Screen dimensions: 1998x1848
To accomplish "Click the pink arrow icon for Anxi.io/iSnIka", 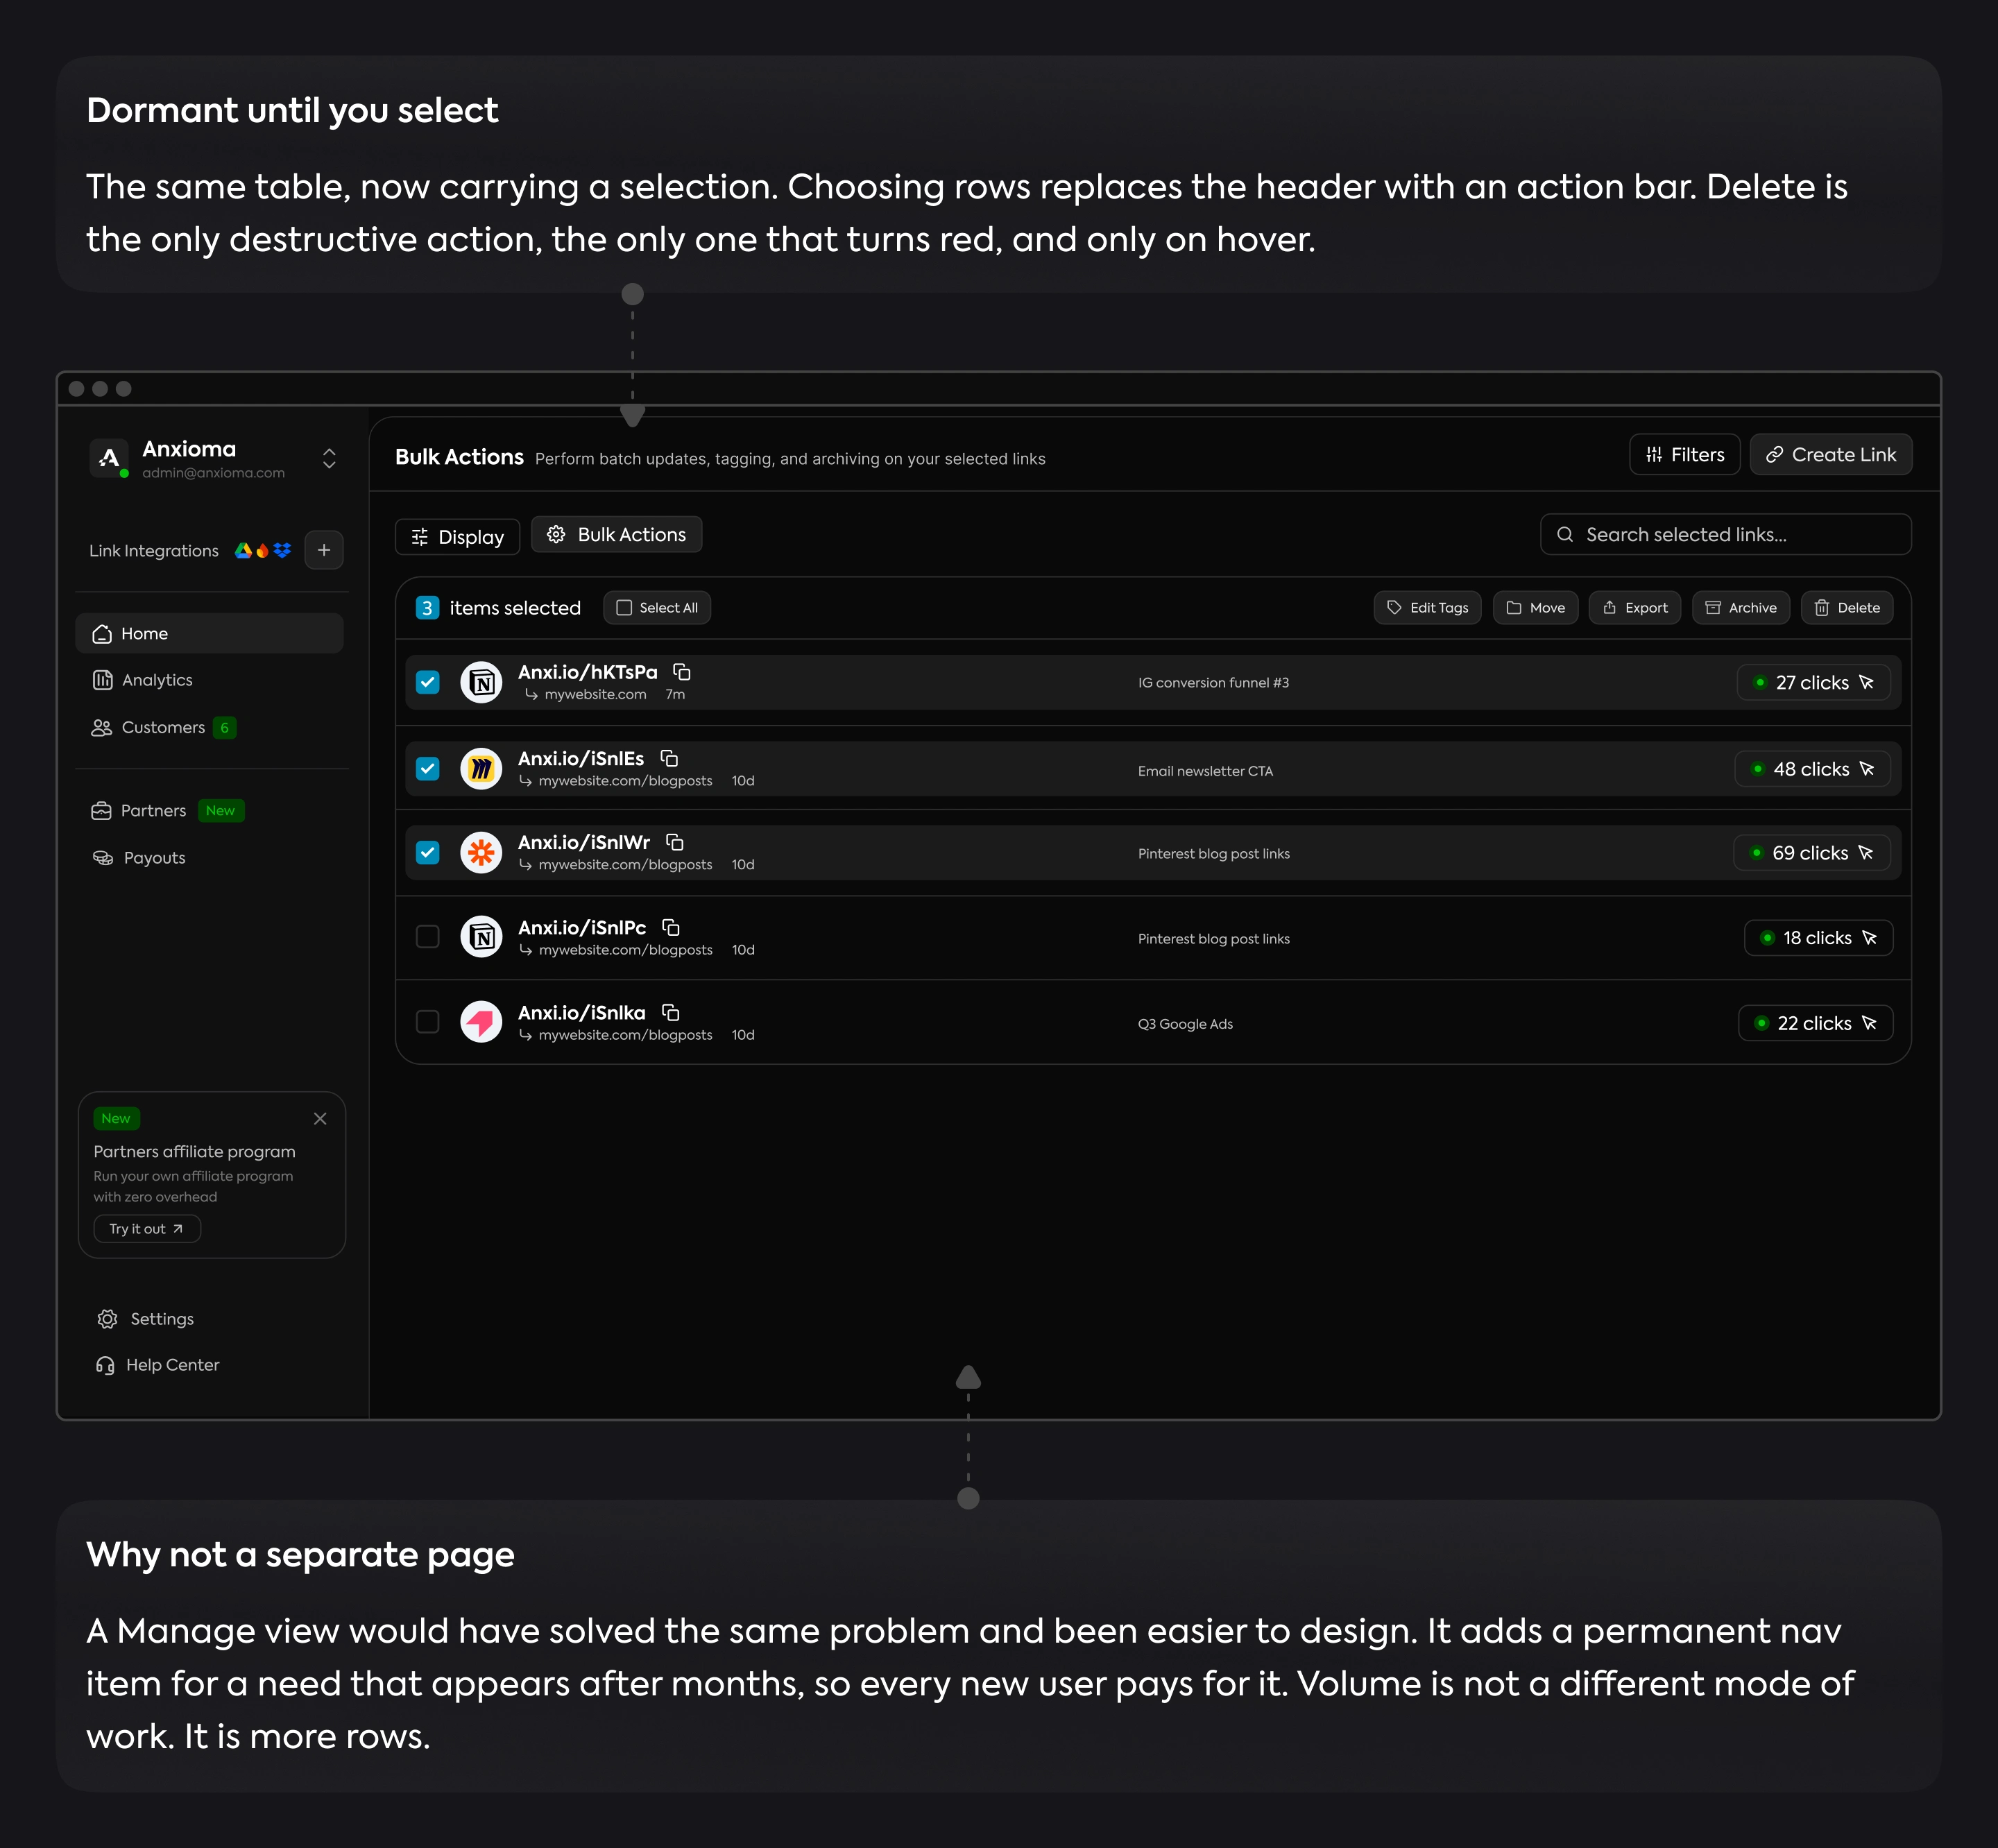I will point(481,1021).
